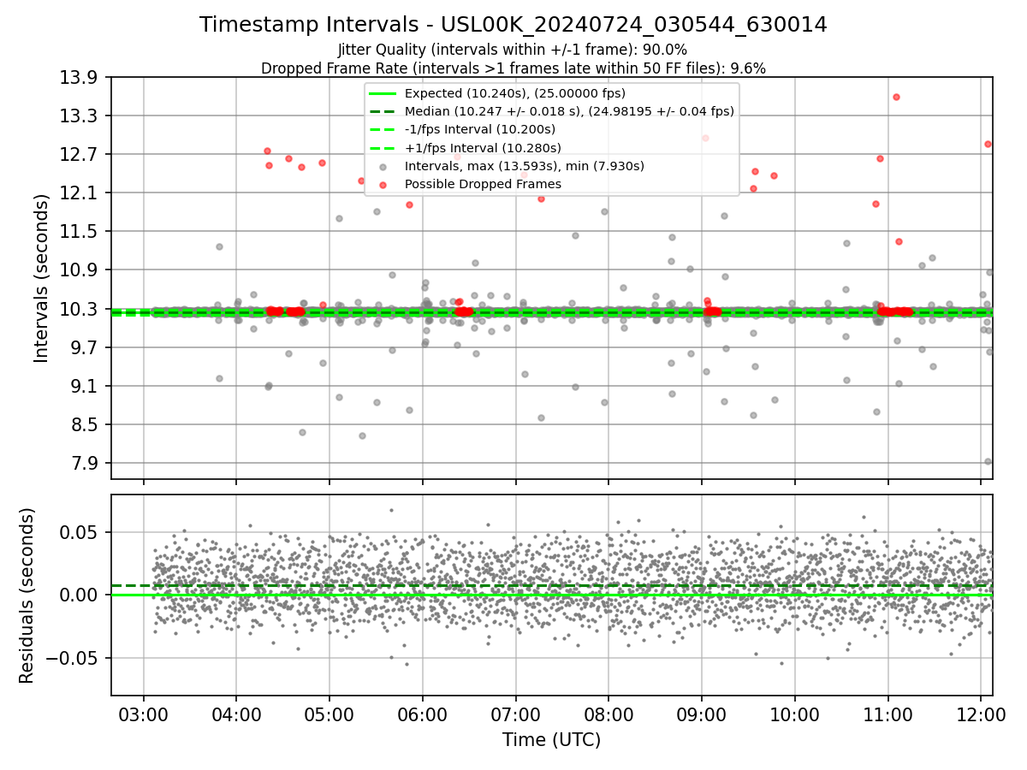Click the '04:00' time tick label
1027x770 pixels.
236,714
